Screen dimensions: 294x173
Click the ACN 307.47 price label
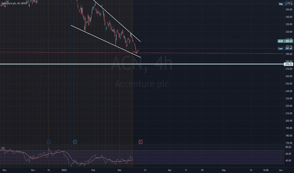pos(285,41)
